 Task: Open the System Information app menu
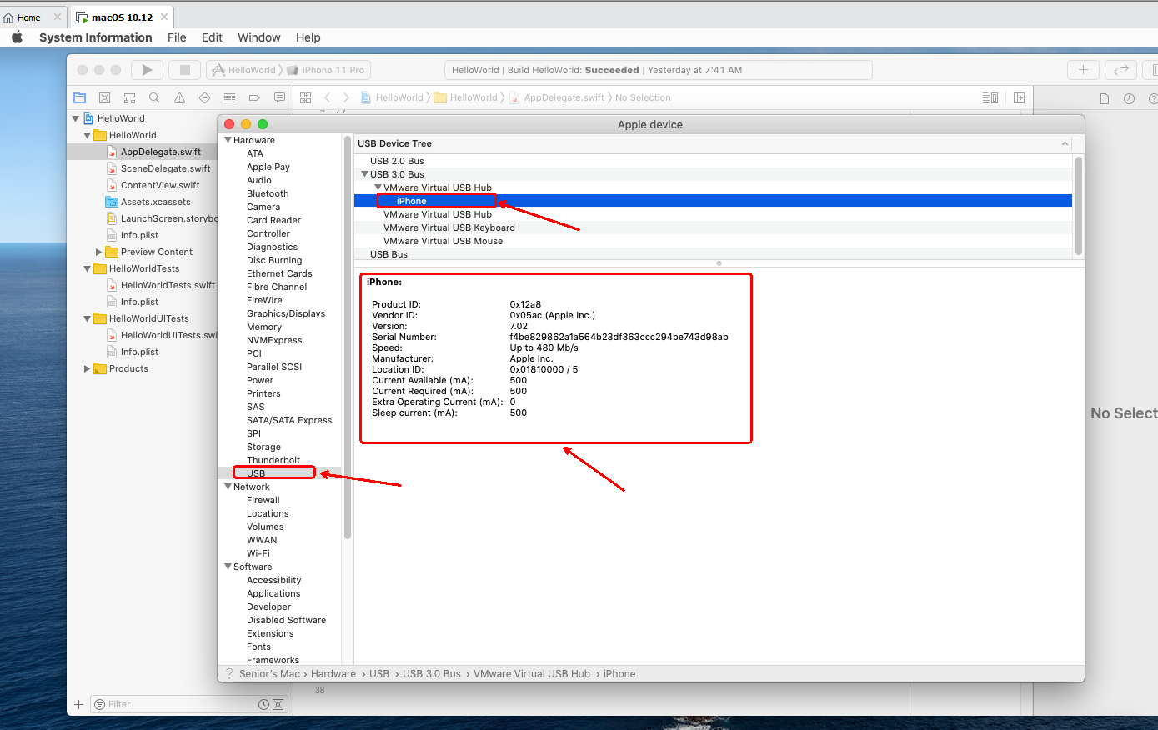pos(96,37)
